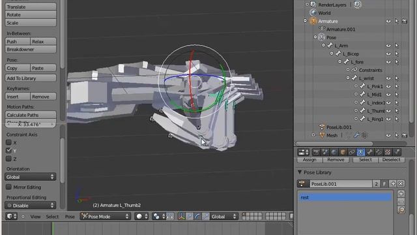Image resolution: width=417 pixels, height=235 pixels.
Task: Open the pivot point dropdown
Action: coord(159,216)
